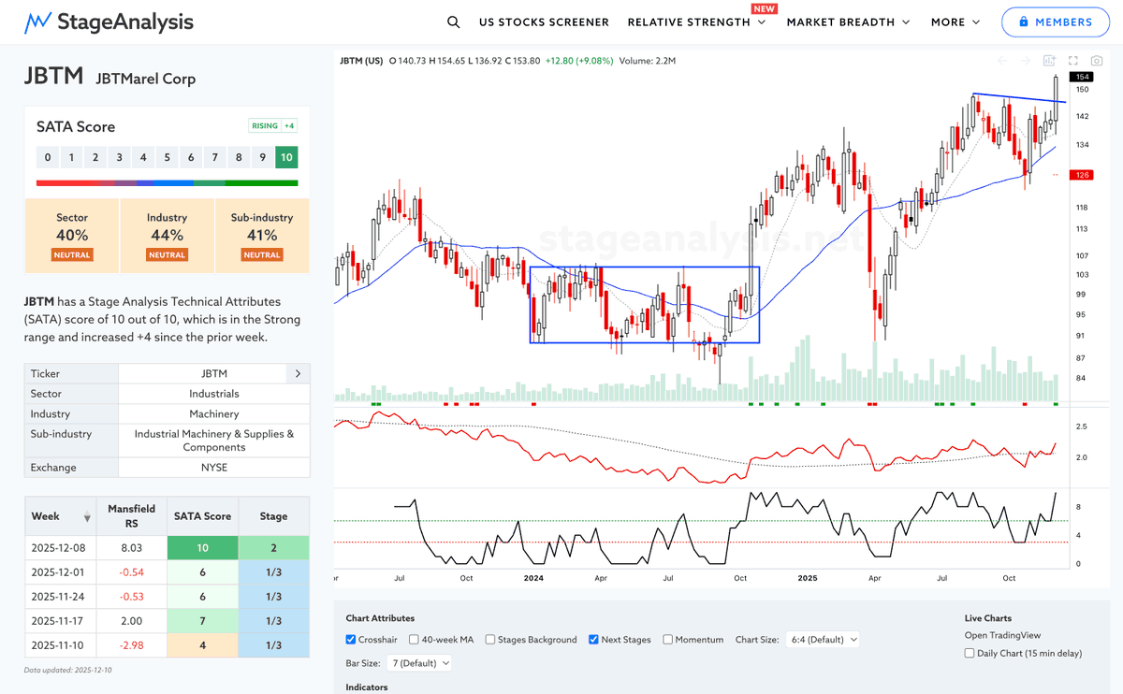Viewport: 1123px width, 694px height.
Task: Open the search magnifier icon
Action: 453,22
